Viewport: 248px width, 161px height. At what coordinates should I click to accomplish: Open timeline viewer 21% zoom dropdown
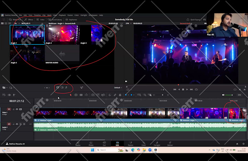[129, 23]
